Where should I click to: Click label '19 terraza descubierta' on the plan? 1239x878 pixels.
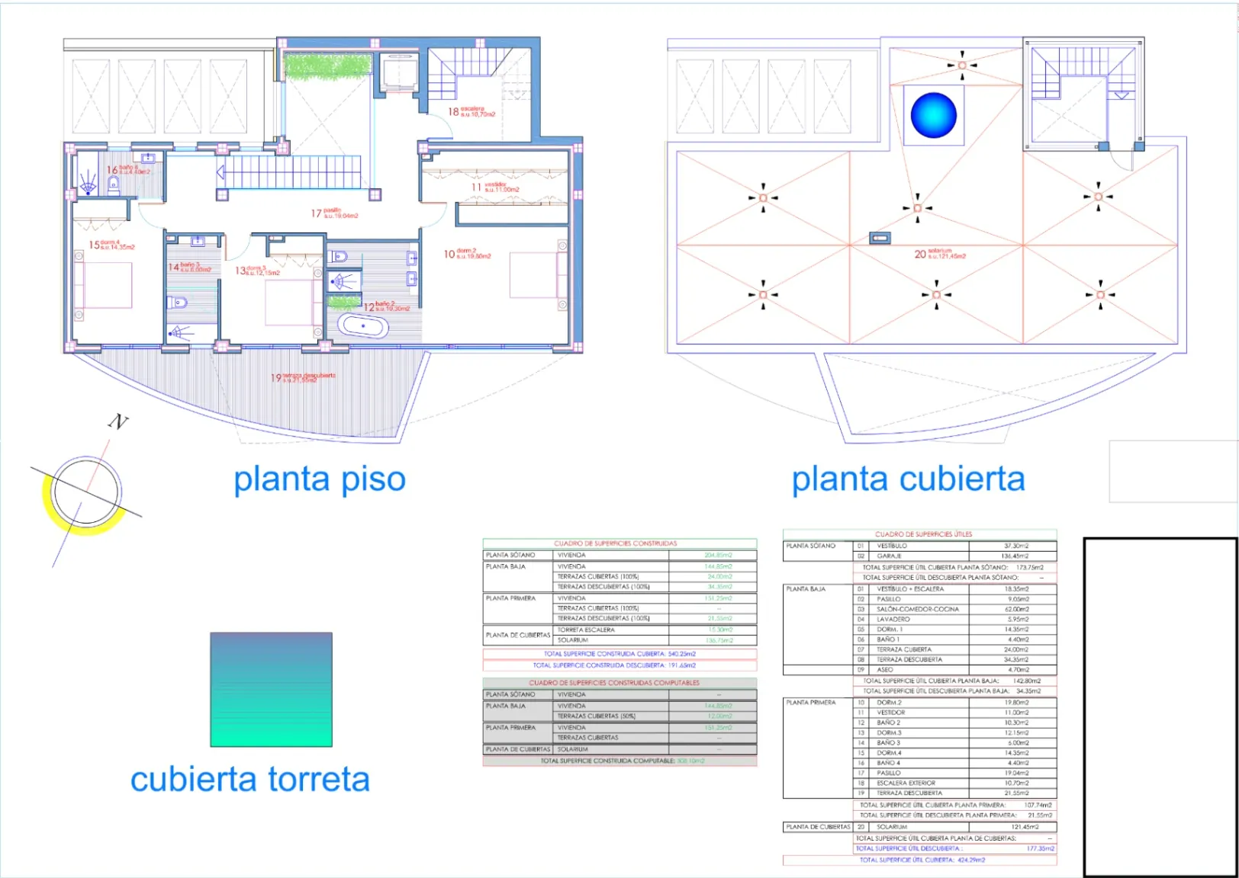tap(303, 377)
